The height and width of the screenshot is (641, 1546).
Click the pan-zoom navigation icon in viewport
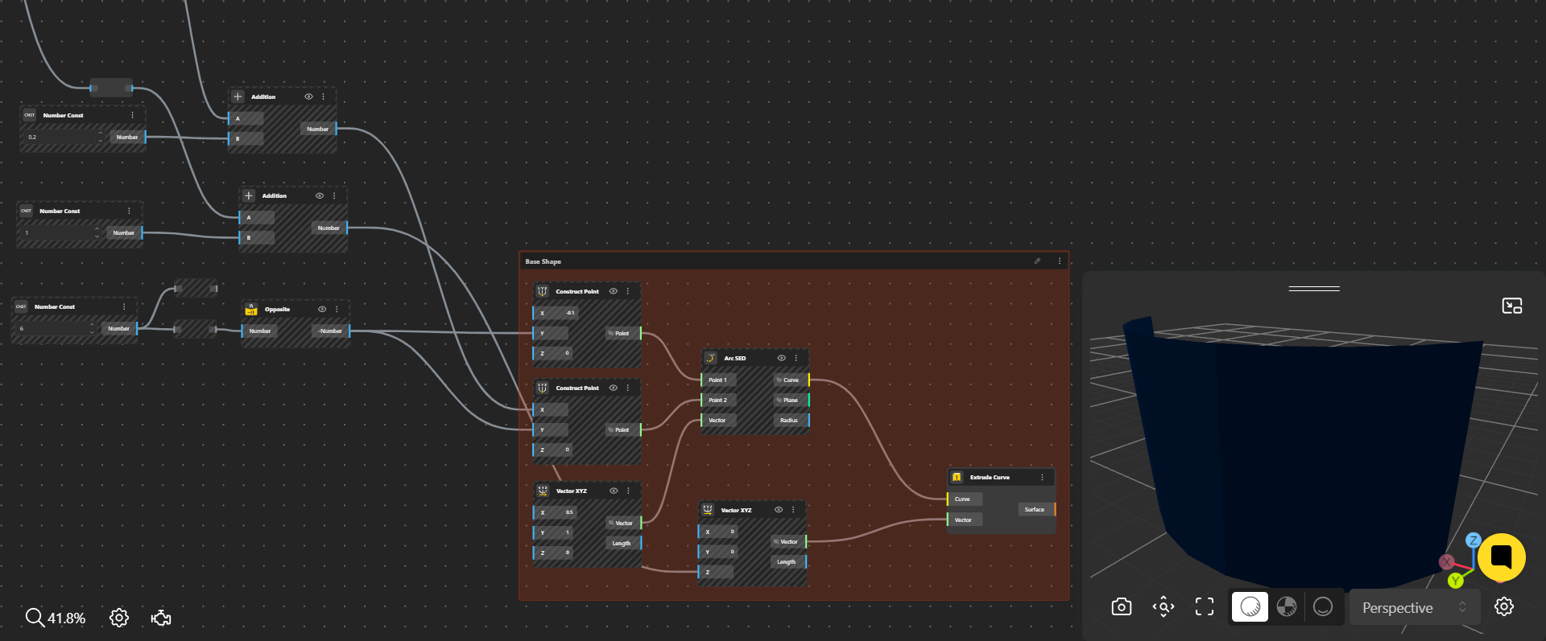pyautogui.click(x=1163, y=607)
